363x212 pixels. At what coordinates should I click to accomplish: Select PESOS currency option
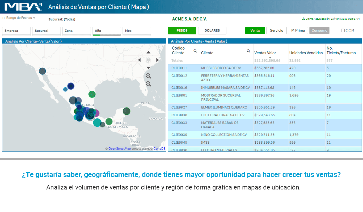pos(182,30)
